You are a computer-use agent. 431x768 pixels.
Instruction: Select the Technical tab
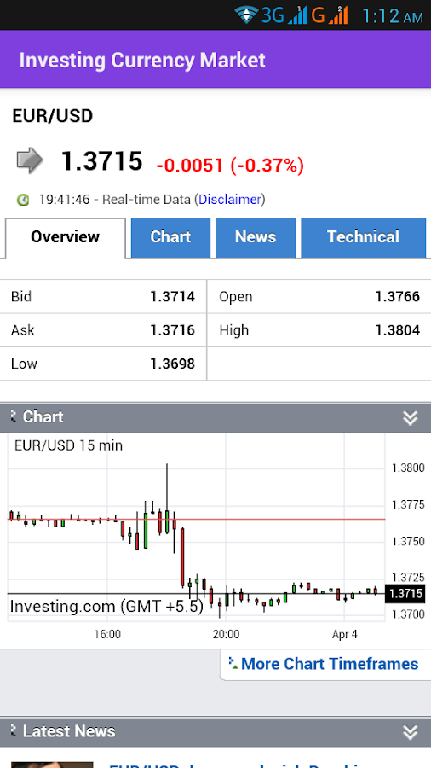[x=363, y=237]
